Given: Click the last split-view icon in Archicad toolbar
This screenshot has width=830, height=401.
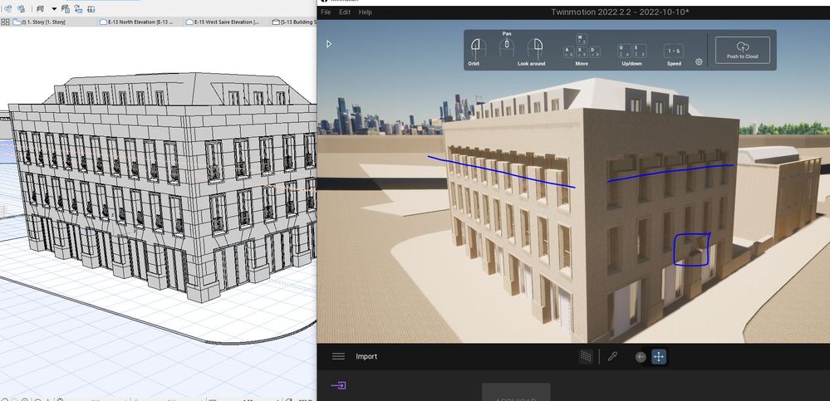Looking at the screenshot, I should click(91, 9).
